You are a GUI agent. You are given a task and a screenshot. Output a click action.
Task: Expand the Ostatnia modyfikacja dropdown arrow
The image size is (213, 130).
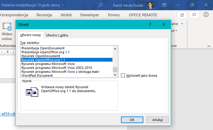pos(63,5)
